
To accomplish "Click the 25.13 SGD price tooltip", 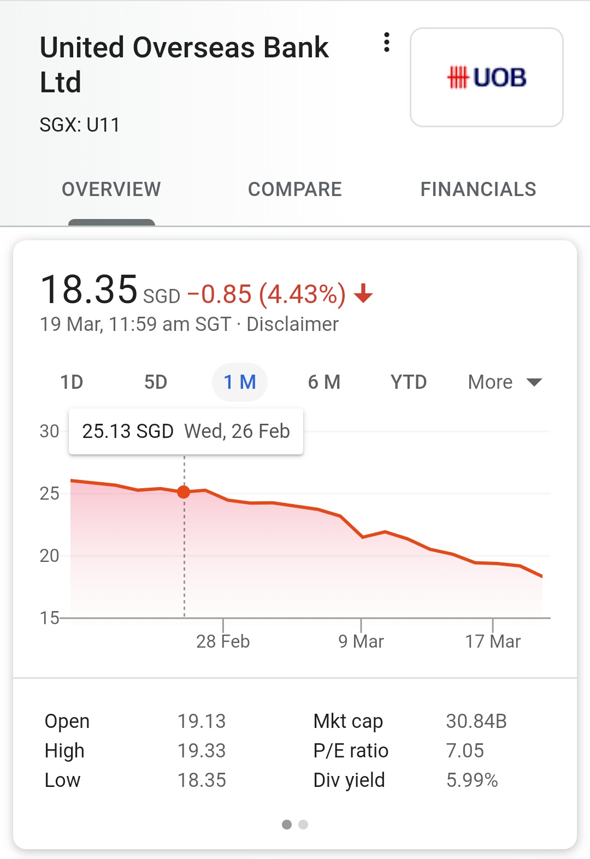I will 186,431.
